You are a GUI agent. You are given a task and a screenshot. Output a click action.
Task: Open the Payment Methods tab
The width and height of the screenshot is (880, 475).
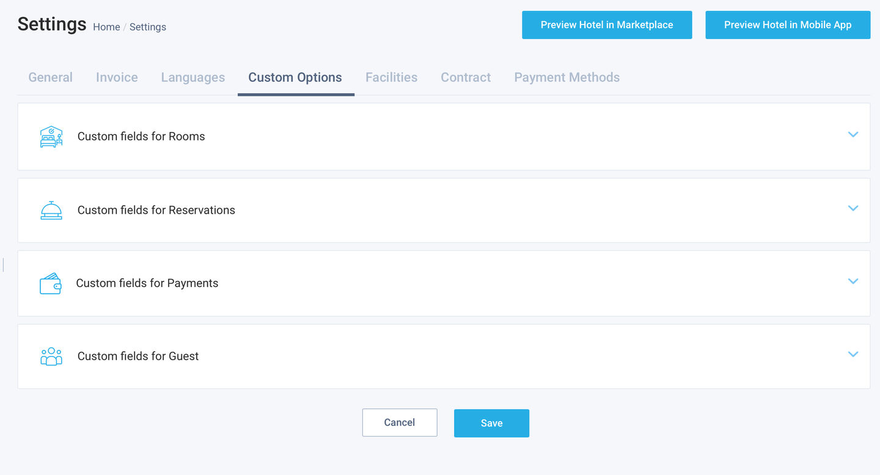[x=567, y=78]
